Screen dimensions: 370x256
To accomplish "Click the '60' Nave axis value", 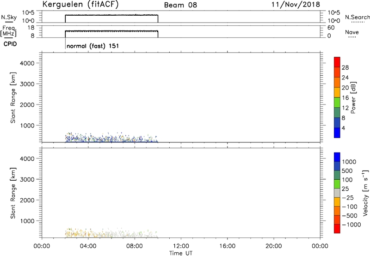I will tap(331, 28).
